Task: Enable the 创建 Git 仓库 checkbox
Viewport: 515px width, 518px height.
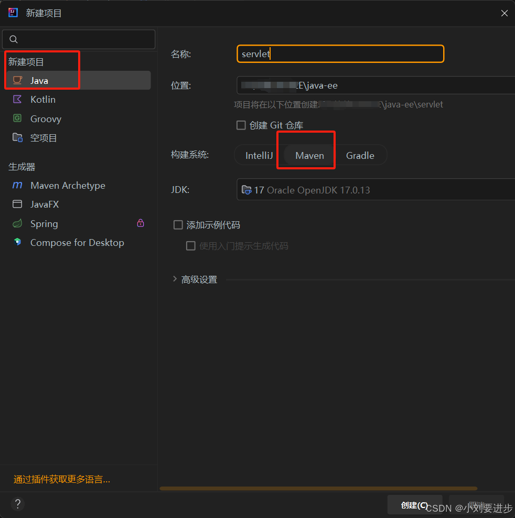Action: pos(241,125)
